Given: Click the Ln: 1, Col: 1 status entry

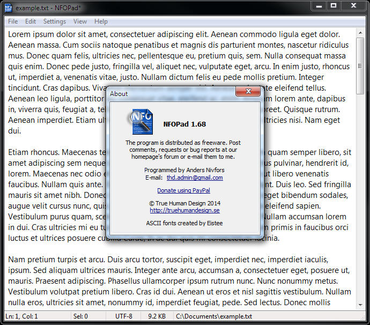Looking at the screenshot, I should click(x=21, y=316).
